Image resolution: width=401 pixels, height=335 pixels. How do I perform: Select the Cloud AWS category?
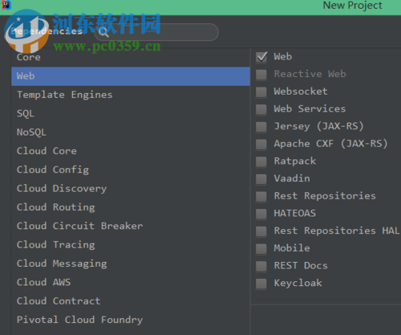tap(131, 282)
